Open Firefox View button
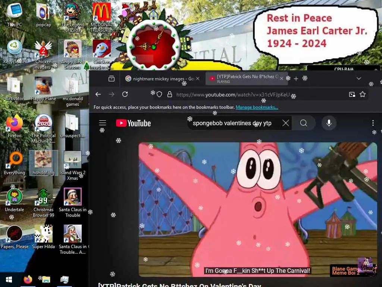 [x=111, y=78]
